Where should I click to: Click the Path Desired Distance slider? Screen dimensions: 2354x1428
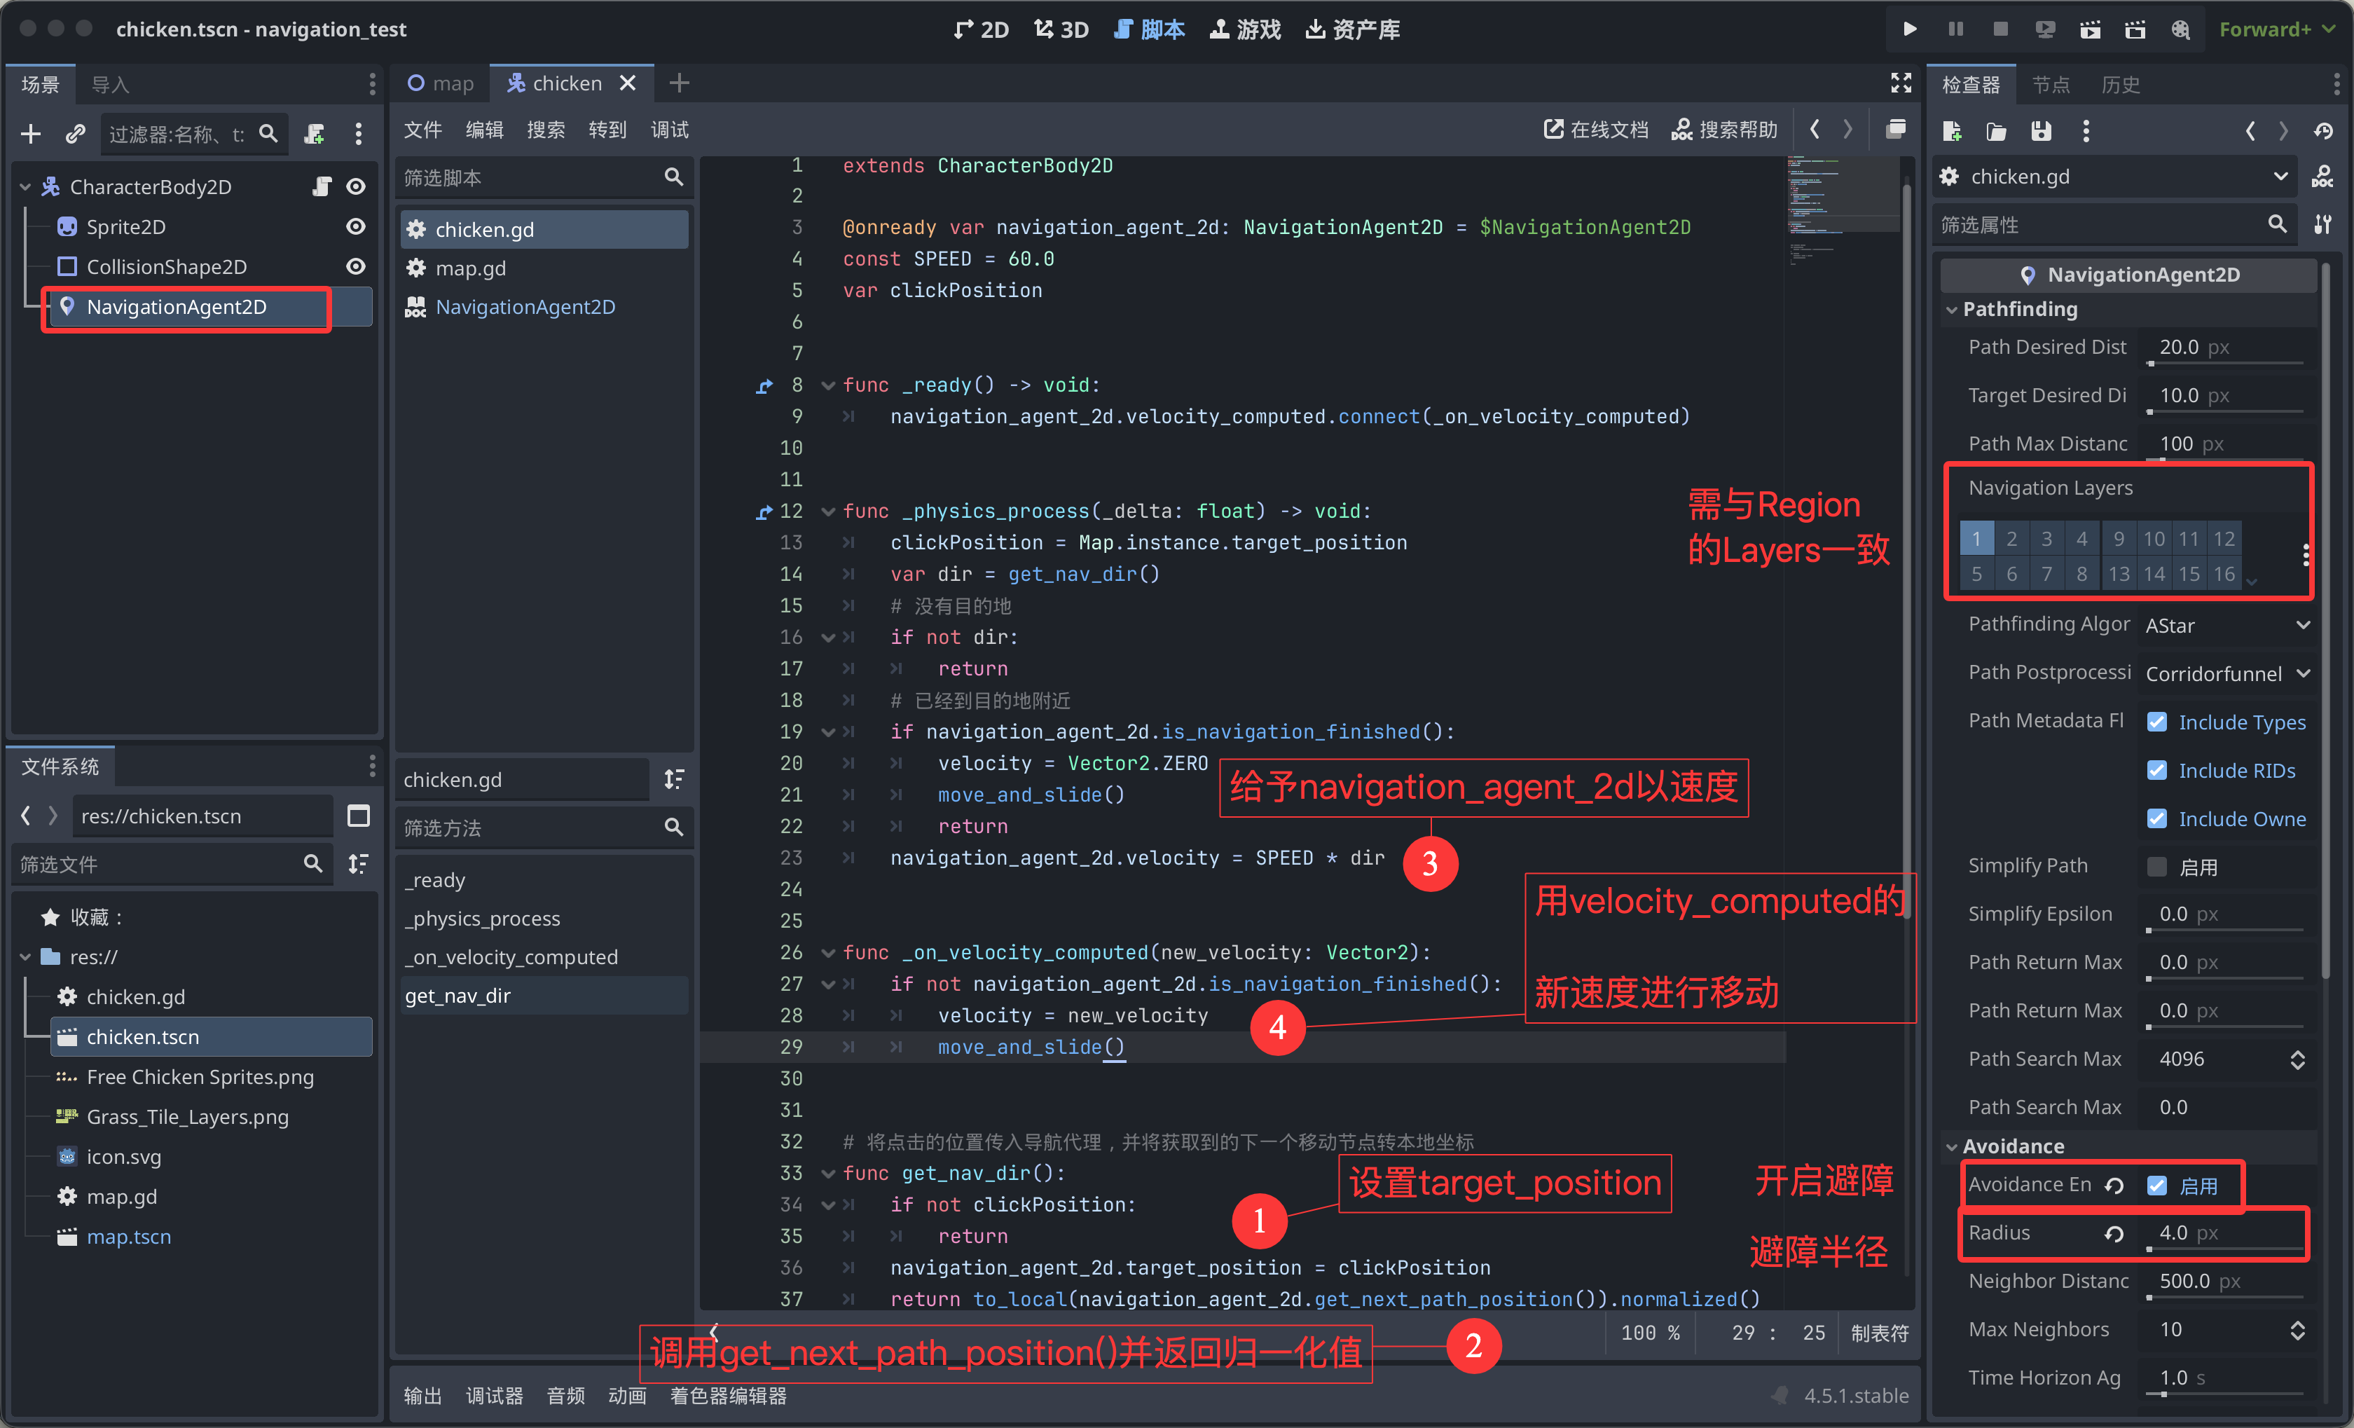[x=2225, y=363]
